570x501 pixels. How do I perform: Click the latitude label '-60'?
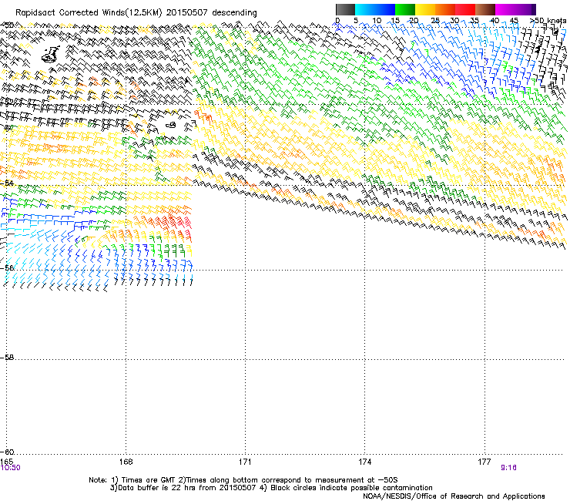click(7, 452)
